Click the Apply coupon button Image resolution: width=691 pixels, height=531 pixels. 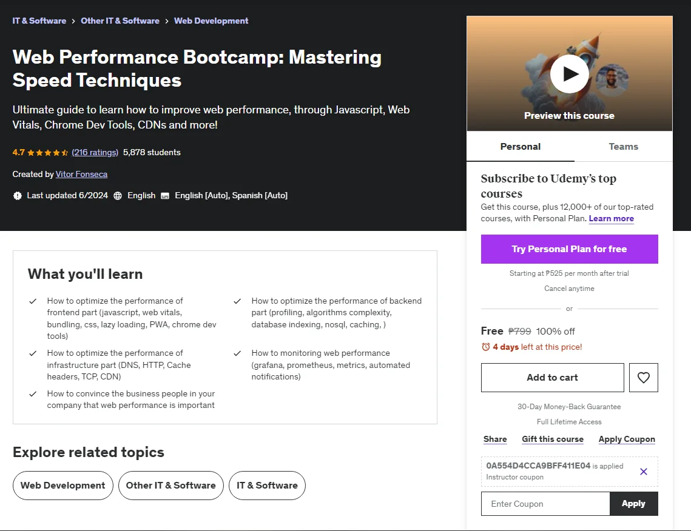[x=633, y=504]
